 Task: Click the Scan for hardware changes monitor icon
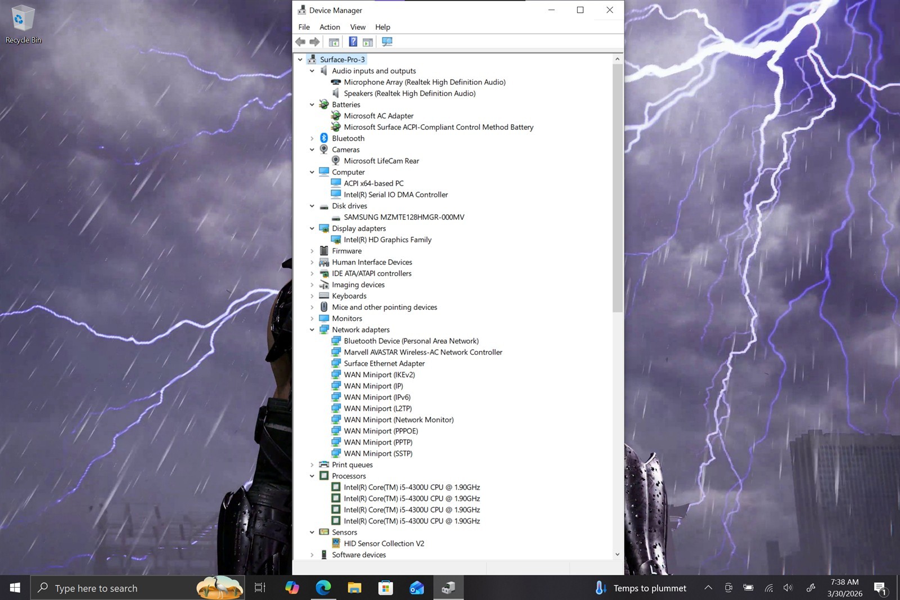click(x=387, y=42)
